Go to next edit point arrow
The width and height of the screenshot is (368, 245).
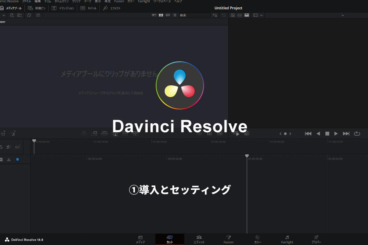tap(290, 134)
